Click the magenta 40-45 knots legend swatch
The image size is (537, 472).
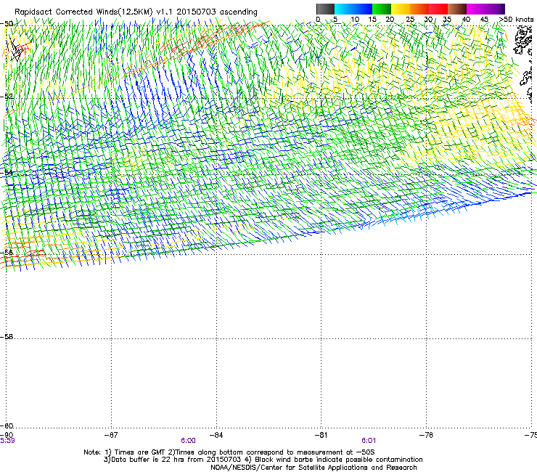pos(476,9)
